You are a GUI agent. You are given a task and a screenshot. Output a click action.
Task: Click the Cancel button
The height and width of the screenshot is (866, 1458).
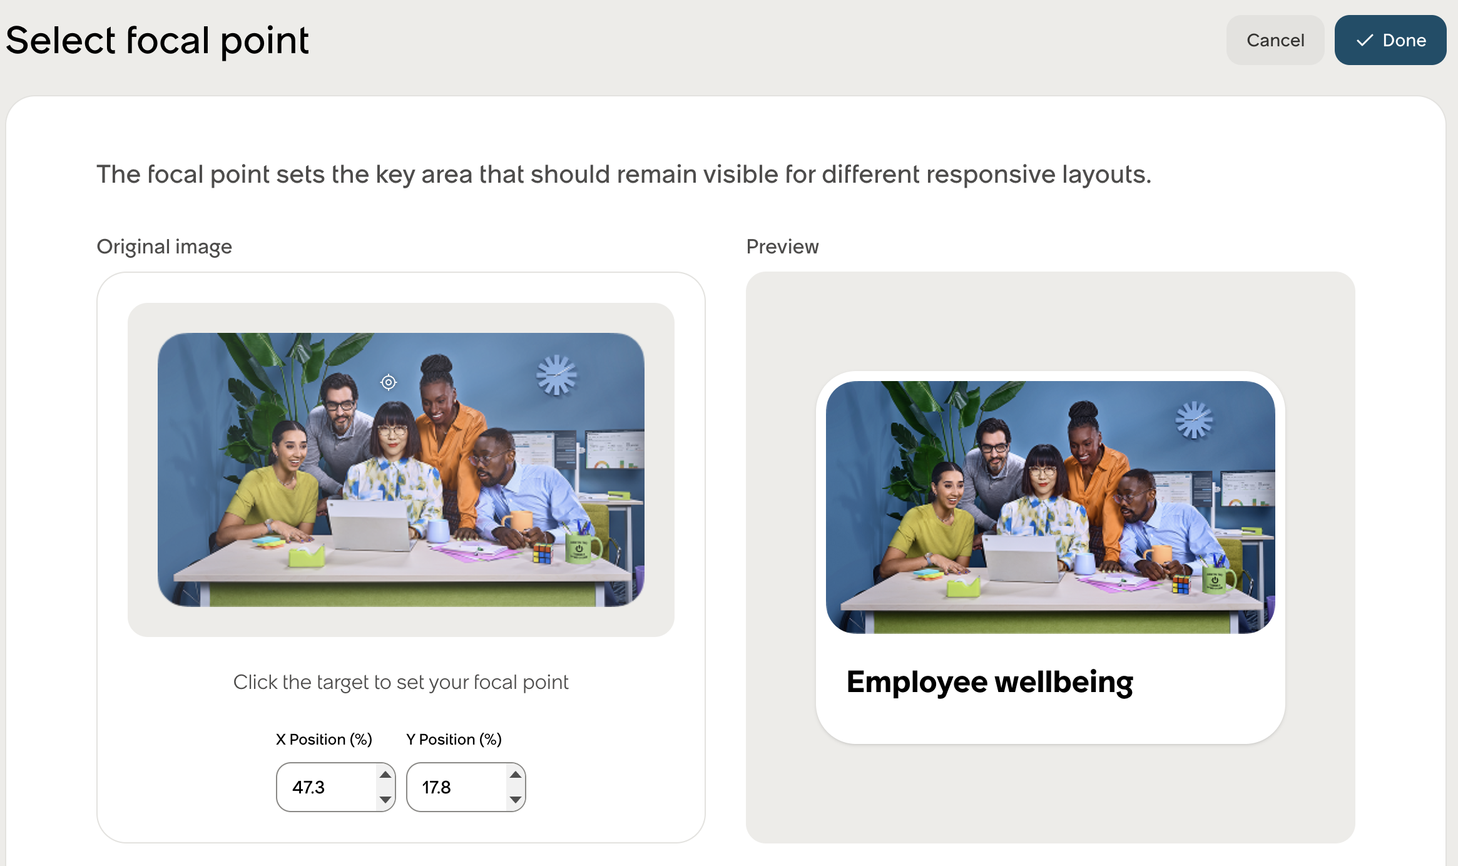[x=1275, y=40]
